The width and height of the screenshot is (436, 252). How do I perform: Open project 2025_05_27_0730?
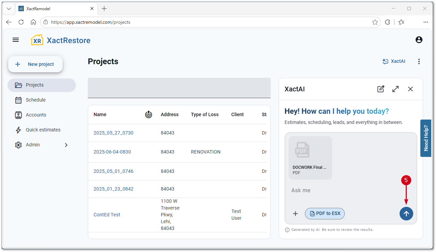[x=113, y=133]
